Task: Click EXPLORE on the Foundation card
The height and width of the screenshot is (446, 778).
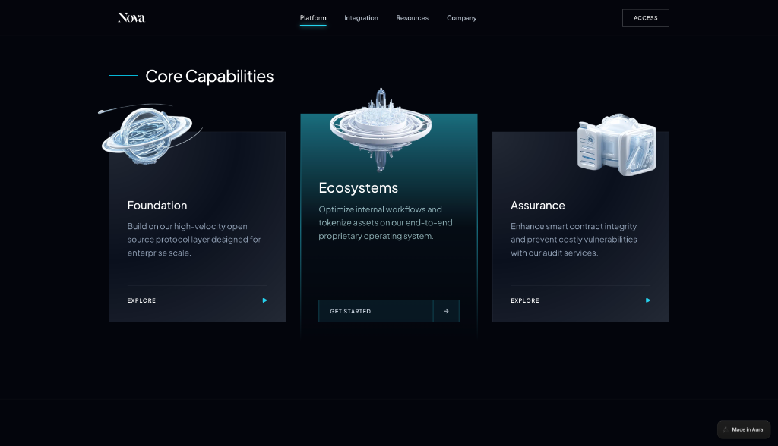Action: click(141, 300)
